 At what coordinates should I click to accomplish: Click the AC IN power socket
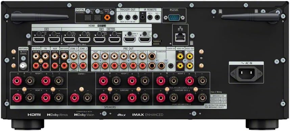click(x=246, y=73)
